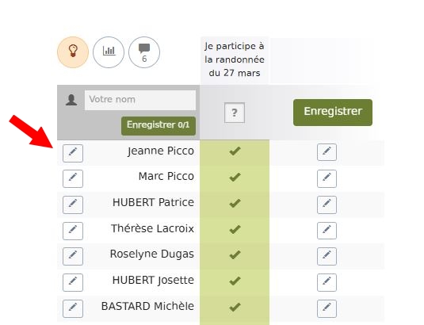Toggle the question mark participation box
This screenshot has height=325, width=424.
[x=235, y=113]
